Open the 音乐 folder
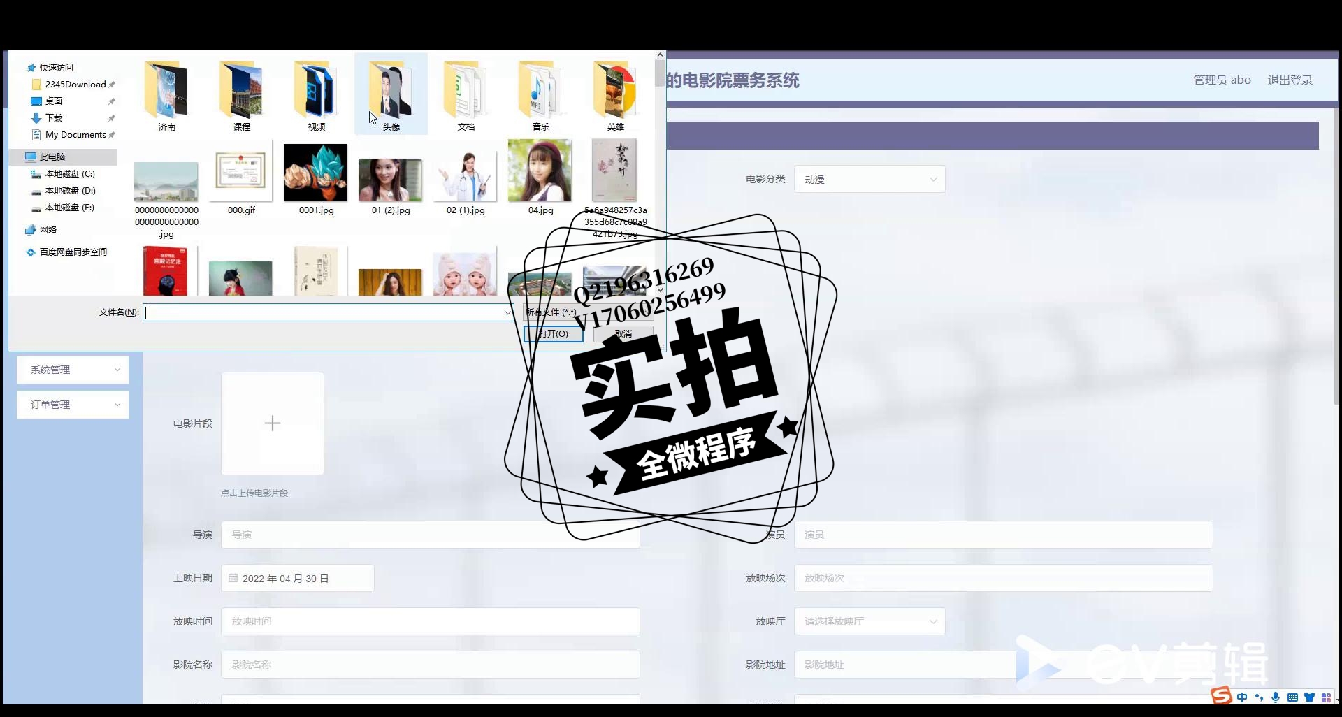1342x717 pixels. point(540,94)
